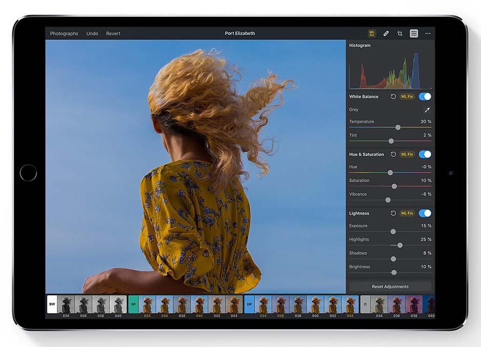Open the Crop tool
This screenshot has width=481, height=347.
(400, 33)
